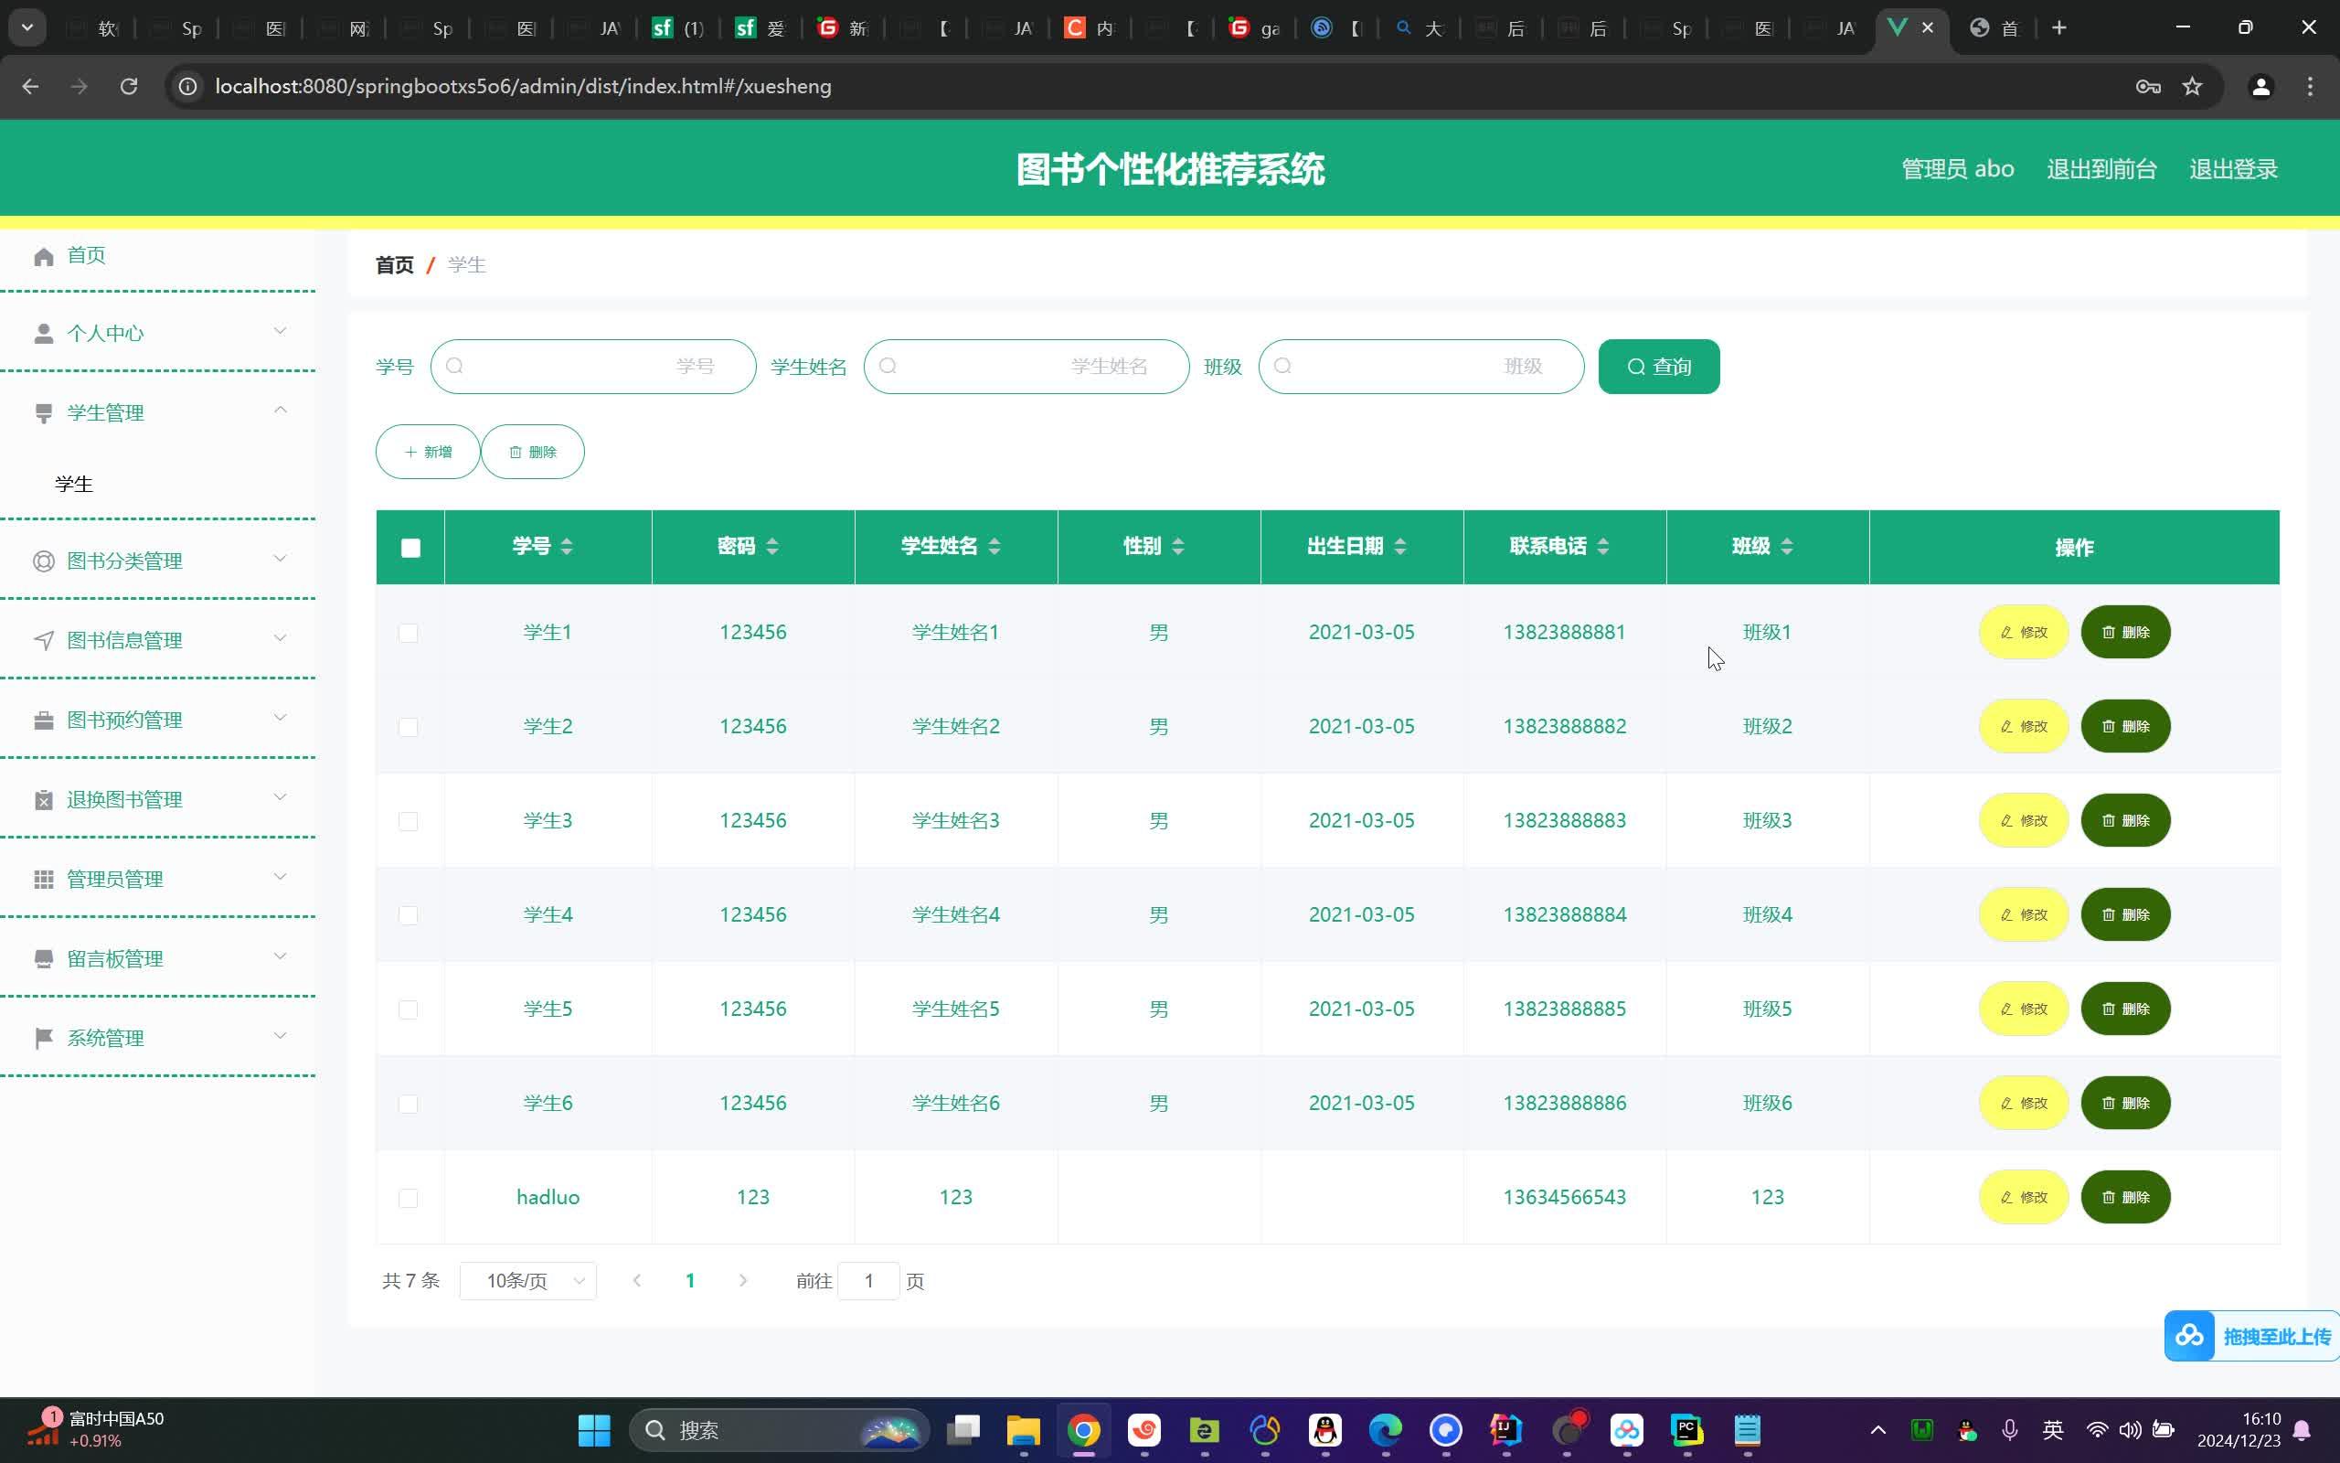
Task: Reload the page with the refresh icon
Action: click(129, 87)
